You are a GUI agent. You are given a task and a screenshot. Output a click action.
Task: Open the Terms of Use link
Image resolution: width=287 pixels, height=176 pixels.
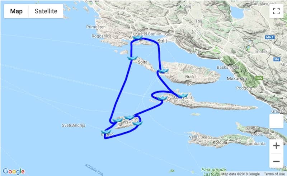[x=274, y=174]
